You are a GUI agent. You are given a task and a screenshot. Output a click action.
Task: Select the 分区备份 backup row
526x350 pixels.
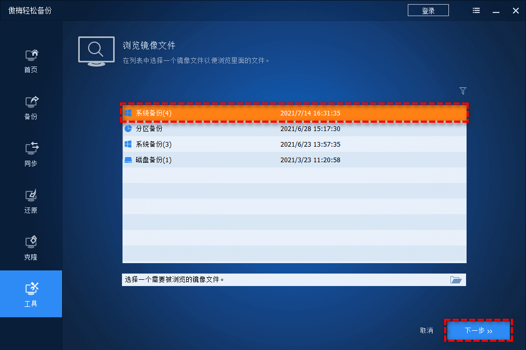coord(294,128)
